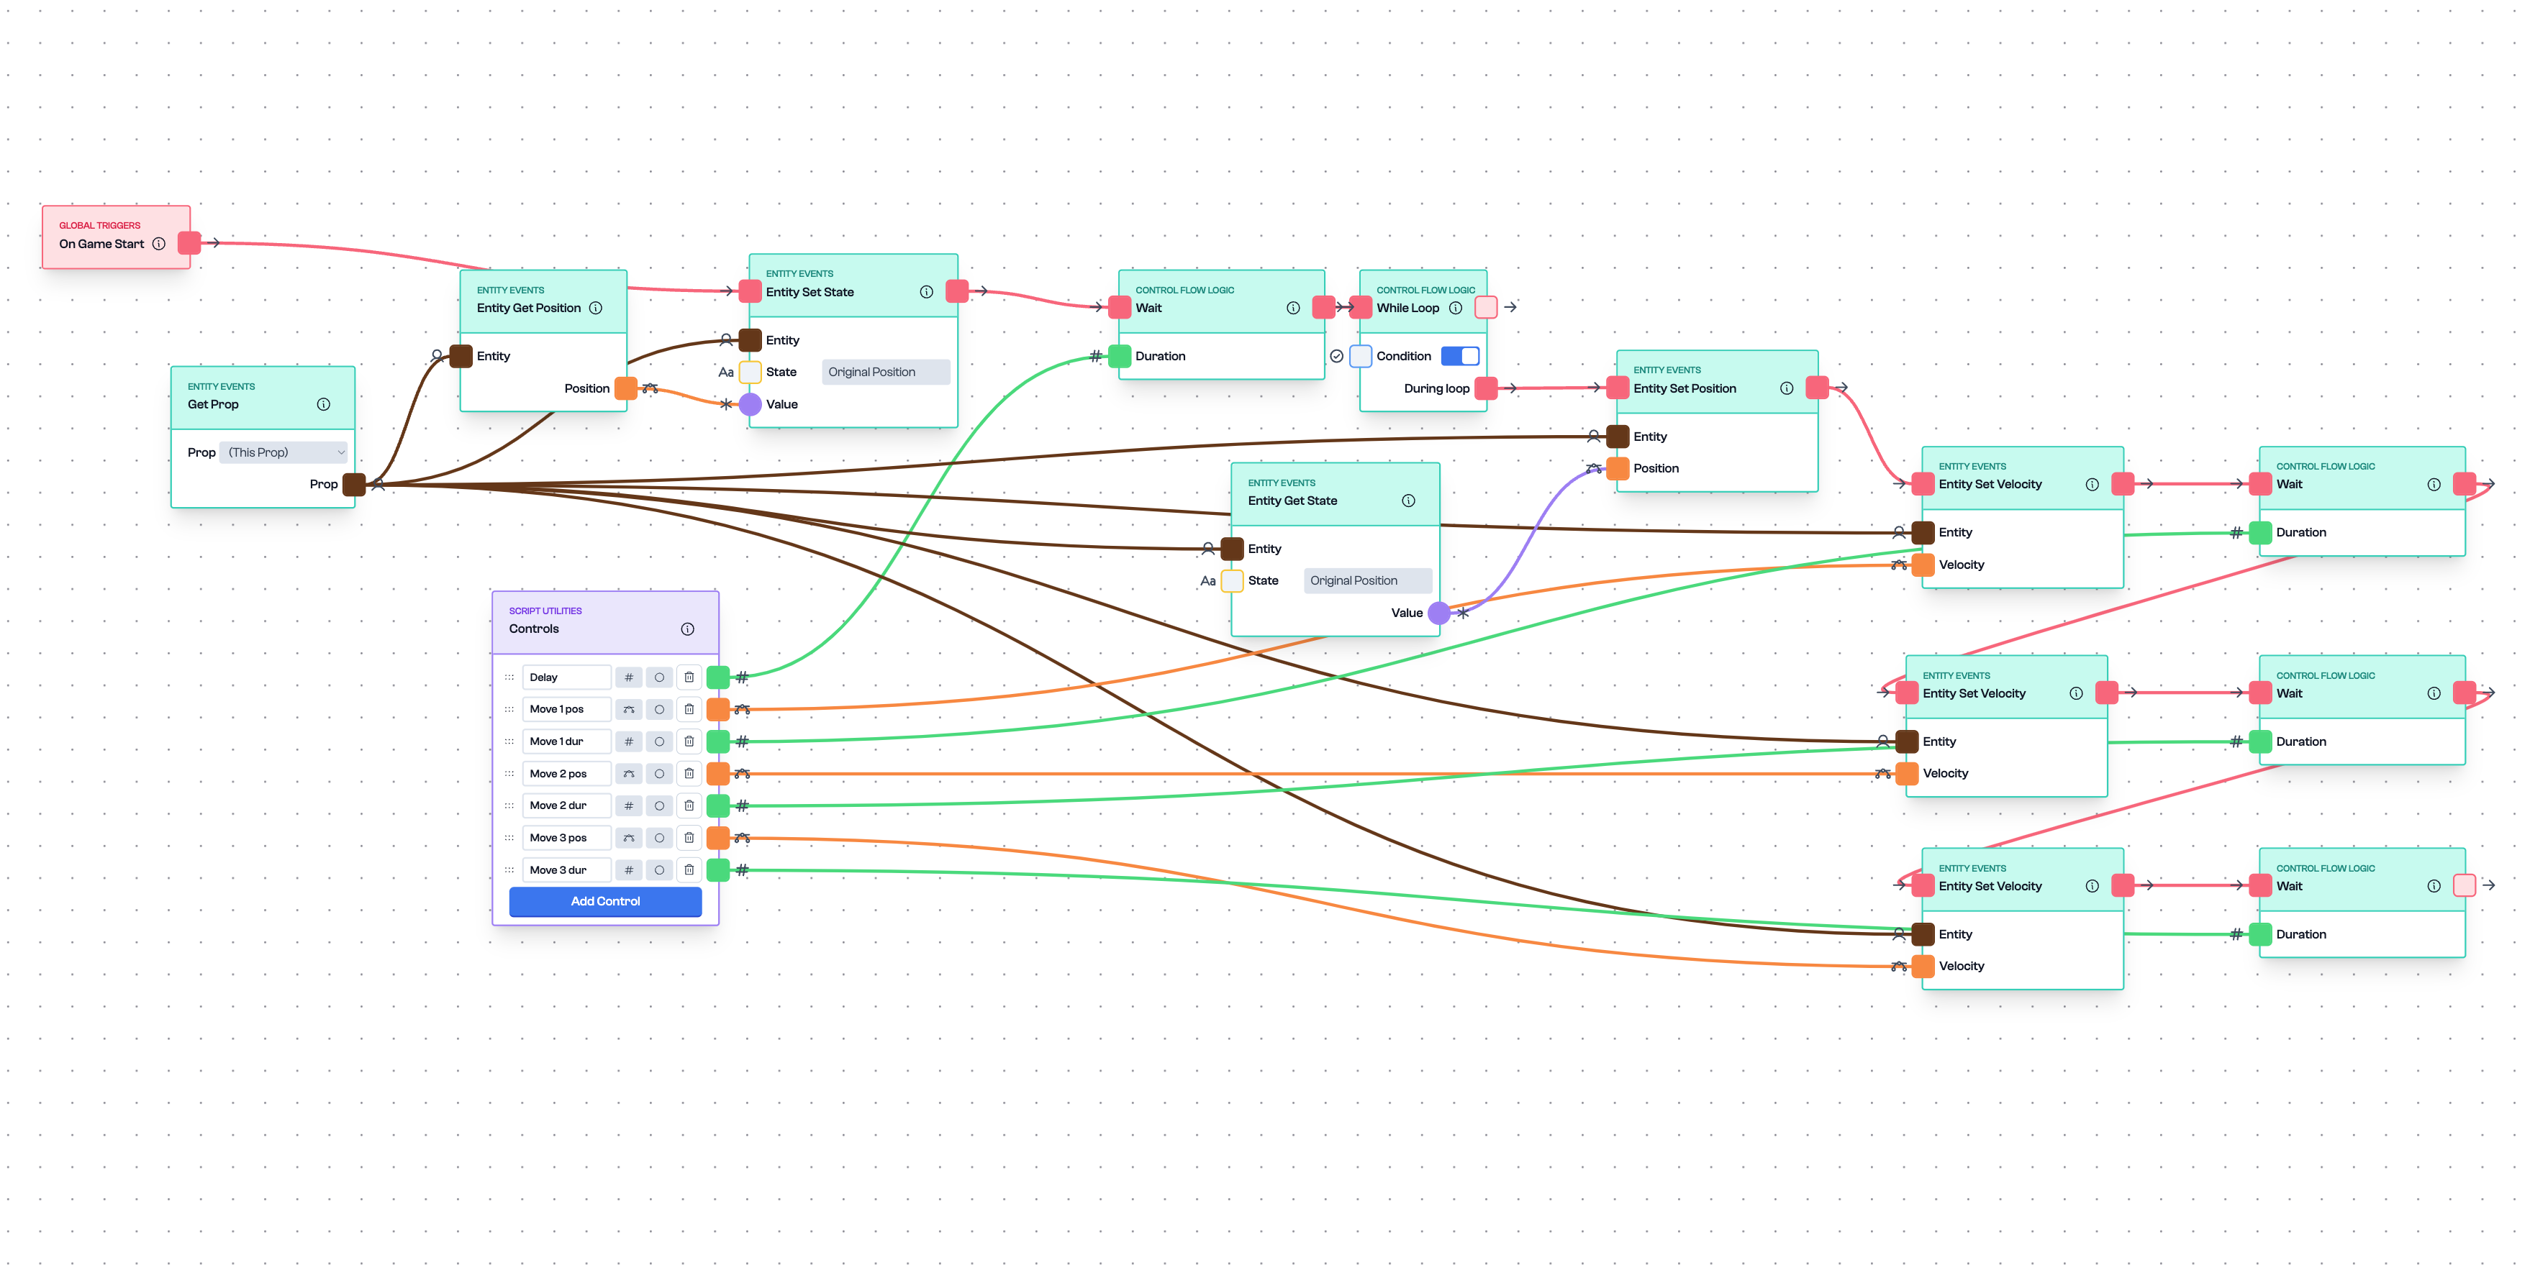The width and height of the screenshot is (2530, 1283).
Task: Click orange Position port on Entity Set Position
Action: tap(1618, 468)
